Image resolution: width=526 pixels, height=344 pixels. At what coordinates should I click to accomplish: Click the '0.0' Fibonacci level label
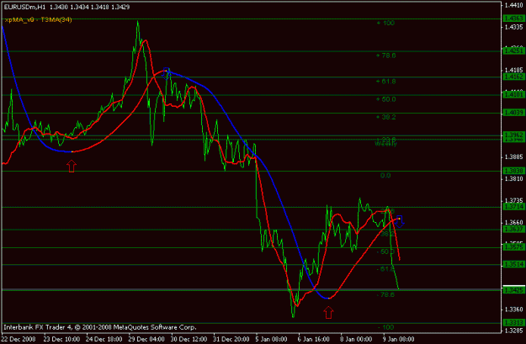coord(385,176)
